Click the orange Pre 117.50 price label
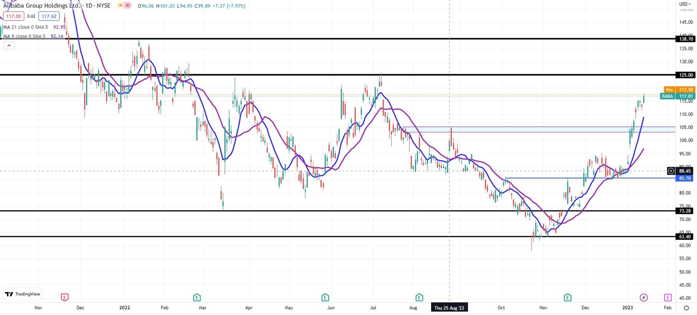This screenshot has height=315, width=697. (680, 90)
